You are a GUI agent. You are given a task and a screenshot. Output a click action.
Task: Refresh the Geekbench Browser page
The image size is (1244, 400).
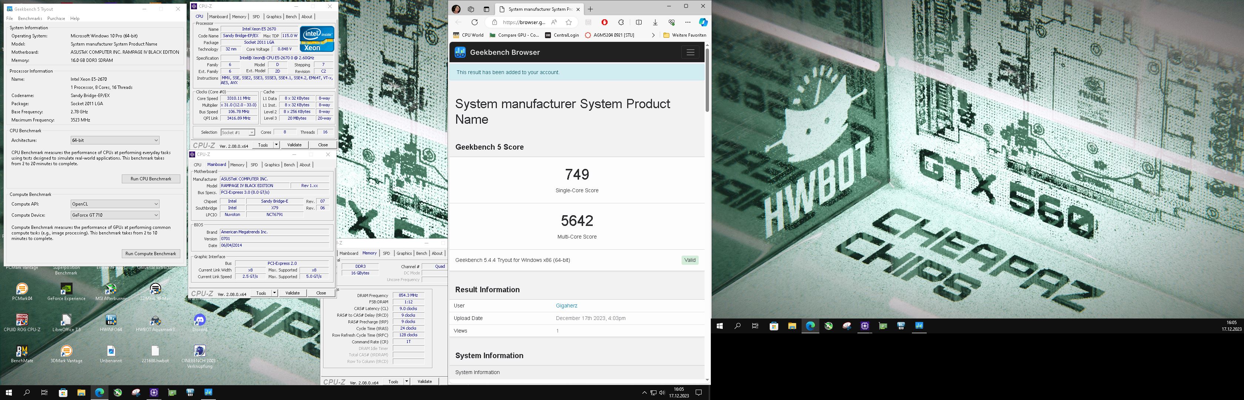coord(474,22)
